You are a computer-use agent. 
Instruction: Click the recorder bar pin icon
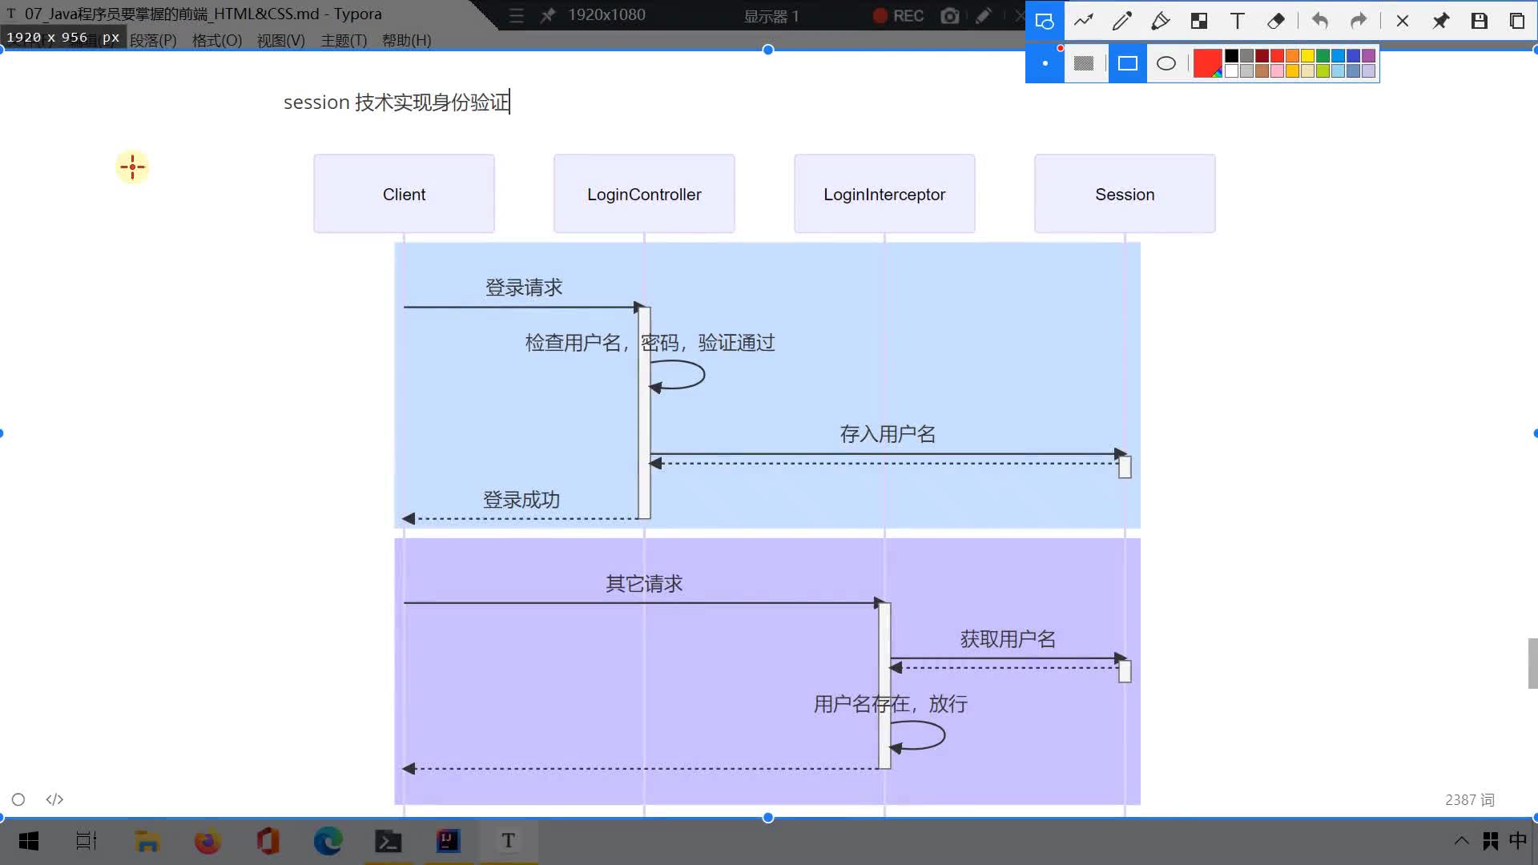(548, 15)
